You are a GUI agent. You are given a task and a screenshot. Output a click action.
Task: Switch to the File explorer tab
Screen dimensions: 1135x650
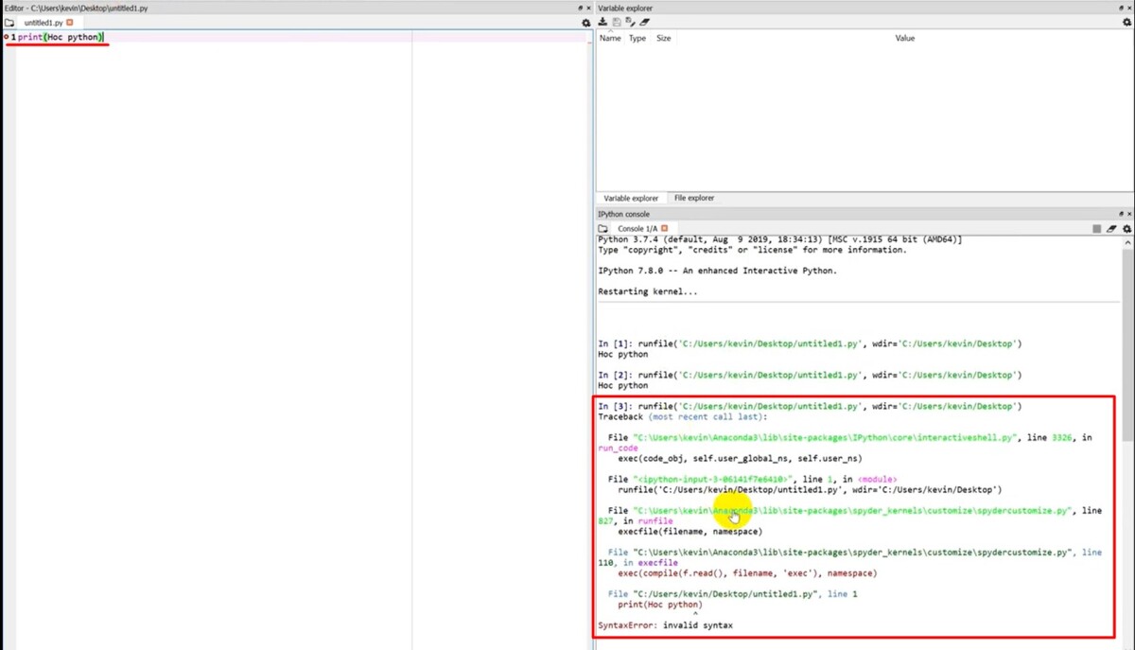[693, 198]
